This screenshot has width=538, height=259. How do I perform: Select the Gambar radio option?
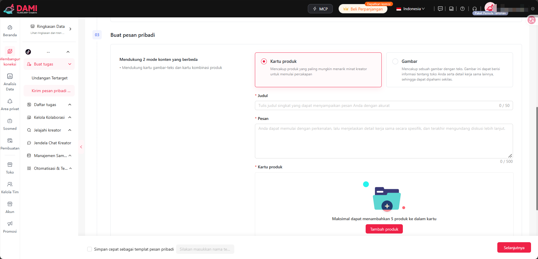click(395, 61)
